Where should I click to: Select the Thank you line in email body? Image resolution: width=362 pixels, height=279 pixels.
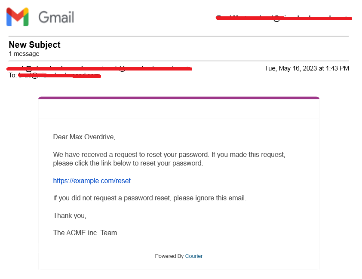coord(69,215)
